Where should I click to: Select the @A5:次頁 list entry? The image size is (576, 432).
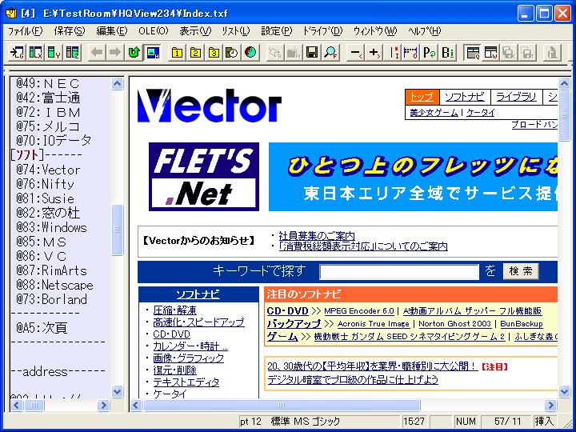click(42, 328)
